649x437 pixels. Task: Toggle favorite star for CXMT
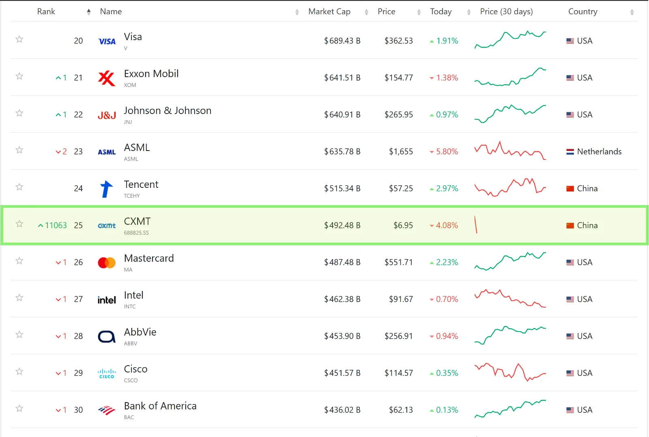(19, 224)
